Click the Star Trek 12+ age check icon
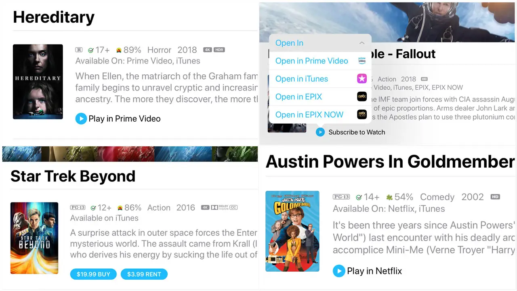 (x=93, y=208)
